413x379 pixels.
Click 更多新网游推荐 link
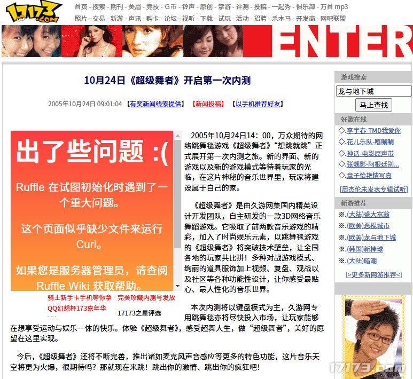pyautogui.click(x=373, y=274)
